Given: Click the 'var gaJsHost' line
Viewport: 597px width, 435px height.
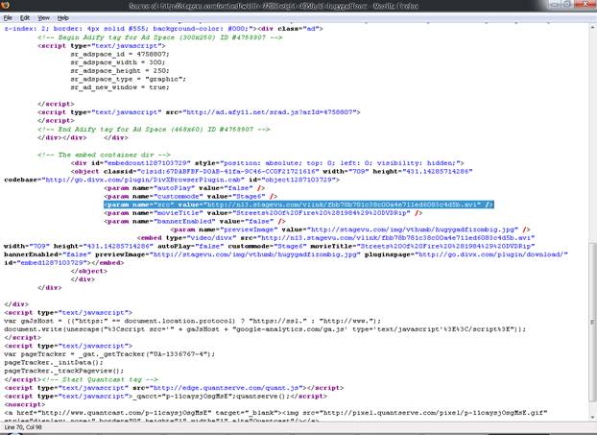Looking at the screenshot, I should [x=192, y=321].
